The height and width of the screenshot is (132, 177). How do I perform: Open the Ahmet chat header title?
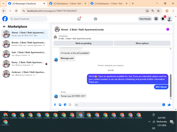[x=82, y=30]
